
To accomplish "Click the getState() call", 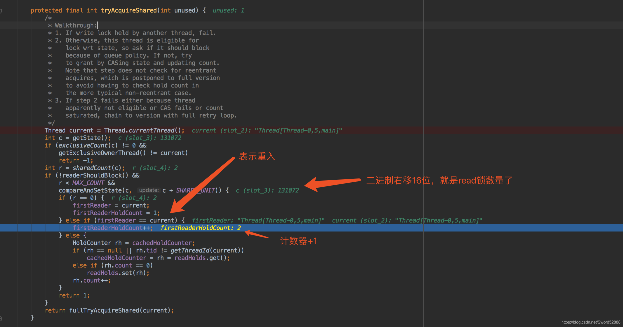I will [x=90, y=138].
